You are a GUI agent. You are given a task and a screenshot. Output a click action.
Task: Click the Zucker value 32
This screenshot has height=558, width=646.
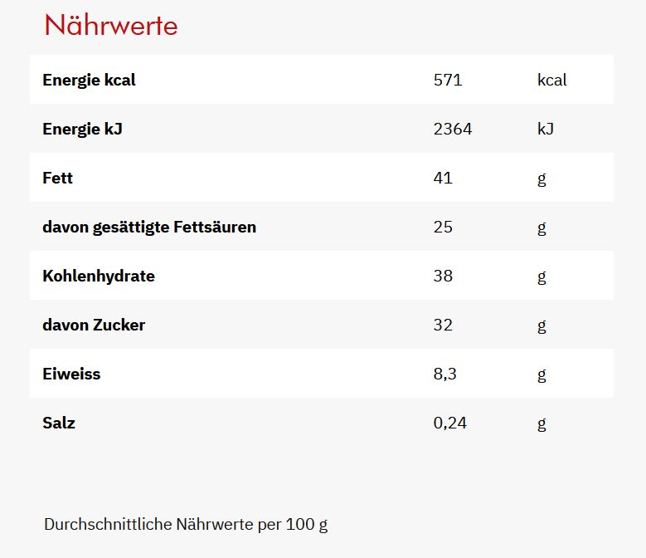coord(443,325)
